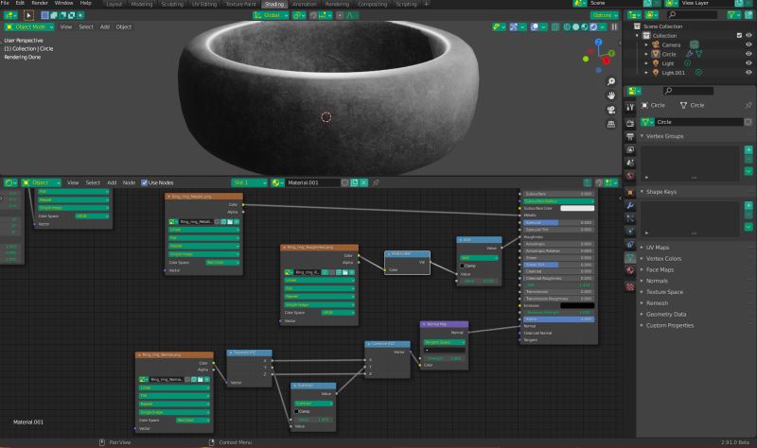Switch orthographic/perspective grid icon in viewport
This screenshot has width=757, height=448.
[x=611, y=124]
